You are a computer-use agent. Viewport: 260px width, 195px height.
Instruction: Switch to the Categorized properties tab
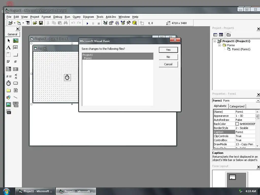[237, 106]
